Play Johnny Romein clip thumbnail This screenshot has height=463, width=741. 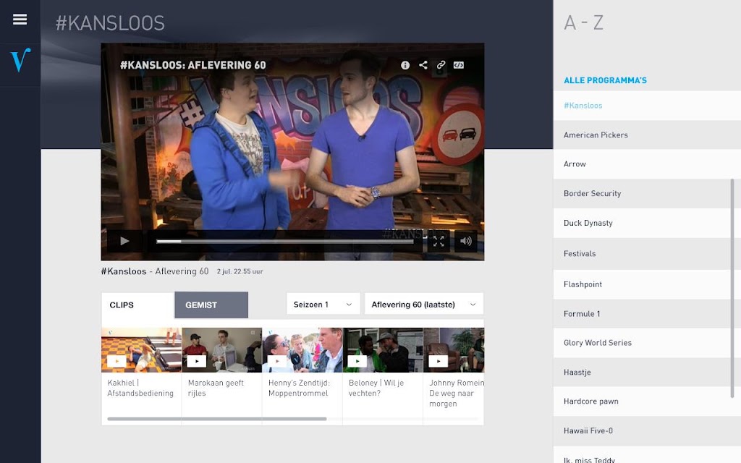(454, 350)
